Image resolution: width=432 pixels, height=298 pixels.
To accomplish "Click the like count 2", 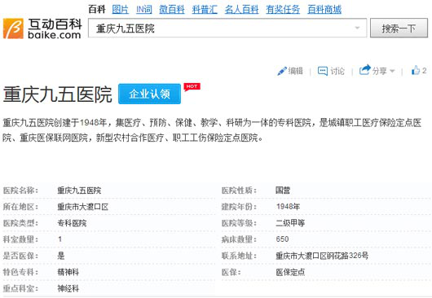I will (x=424, y=71).
